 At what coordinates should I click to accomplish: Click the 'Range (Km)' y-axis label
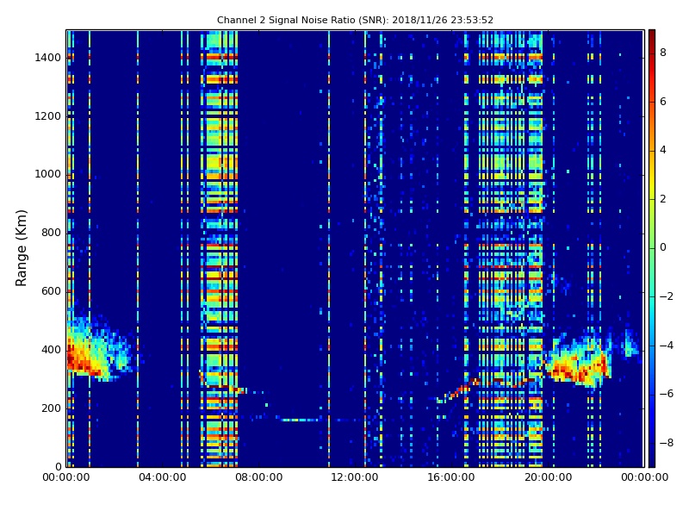(21, 248)
